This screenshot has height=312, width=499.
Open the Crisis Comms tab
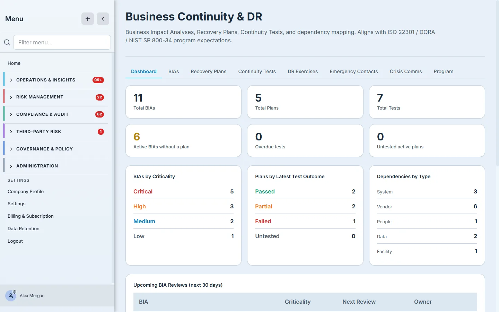(x=406, y=71)
